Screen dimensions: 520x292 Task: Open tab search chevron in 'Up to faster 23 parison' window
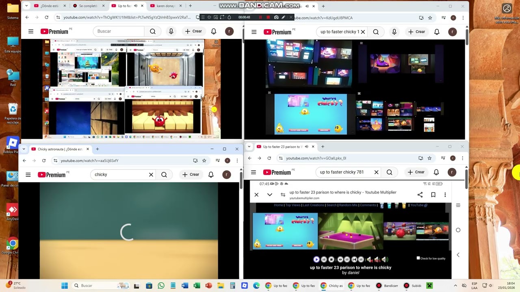249,146
